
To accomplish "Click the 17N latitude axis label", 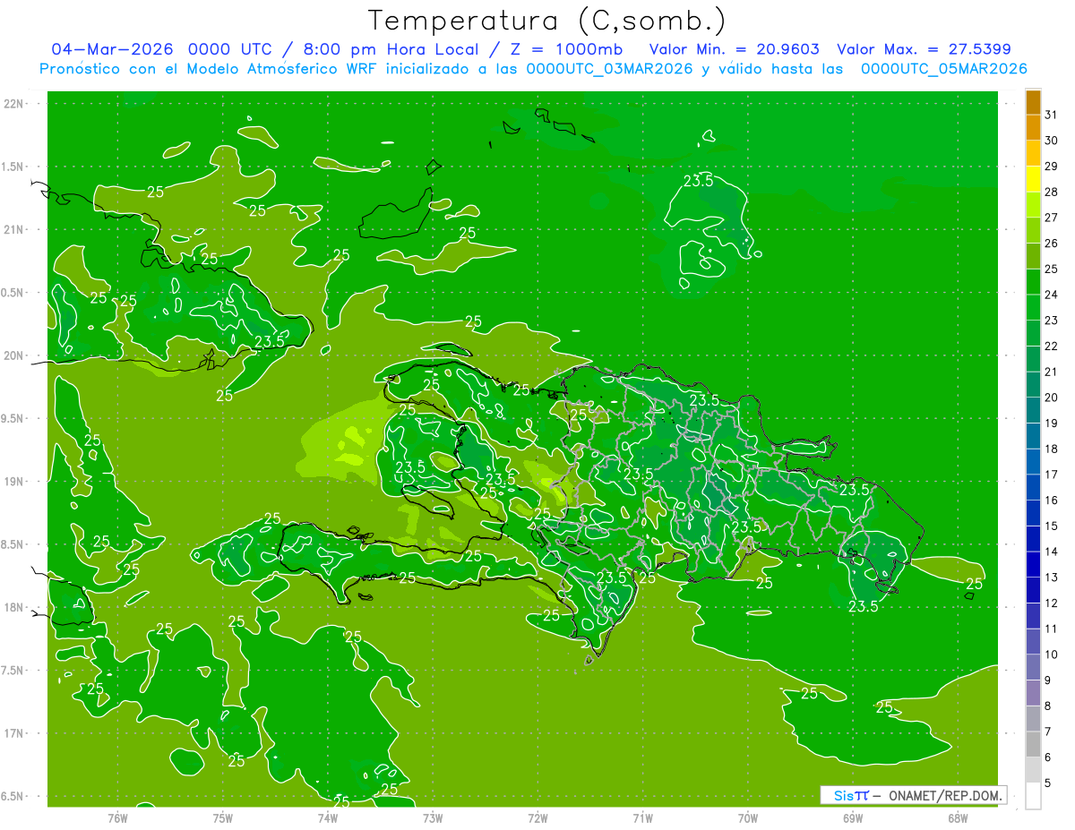I will pos(13,733).
